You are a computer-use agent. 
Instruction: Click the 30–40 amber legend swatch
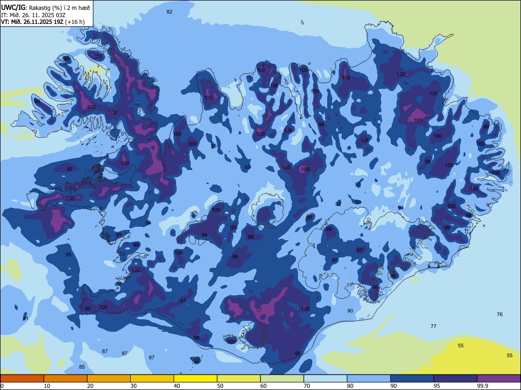152,379
